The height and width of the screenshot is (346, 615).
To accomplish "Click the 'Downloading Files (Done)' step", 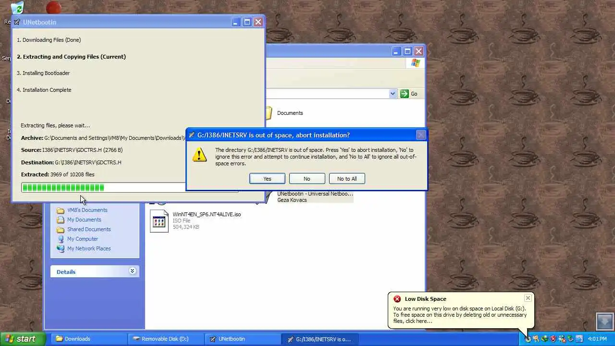I will coord(49,40).
